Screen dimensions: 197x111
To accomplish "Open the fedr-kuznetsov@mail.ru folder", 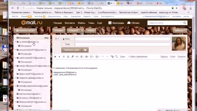I will (x=30, y=94).
